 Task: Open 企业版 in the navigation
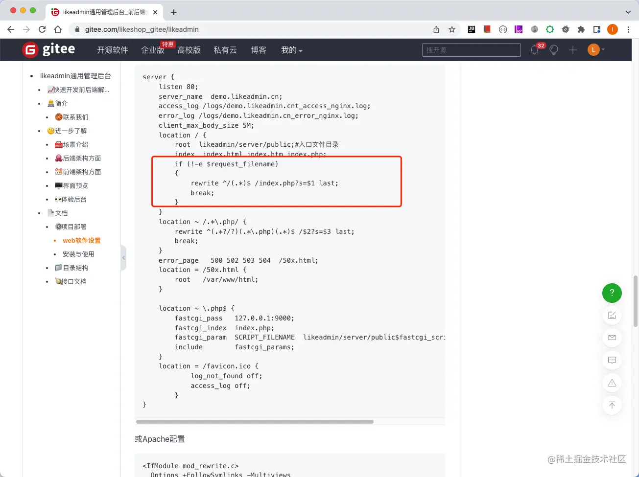[x=153, y=50]
